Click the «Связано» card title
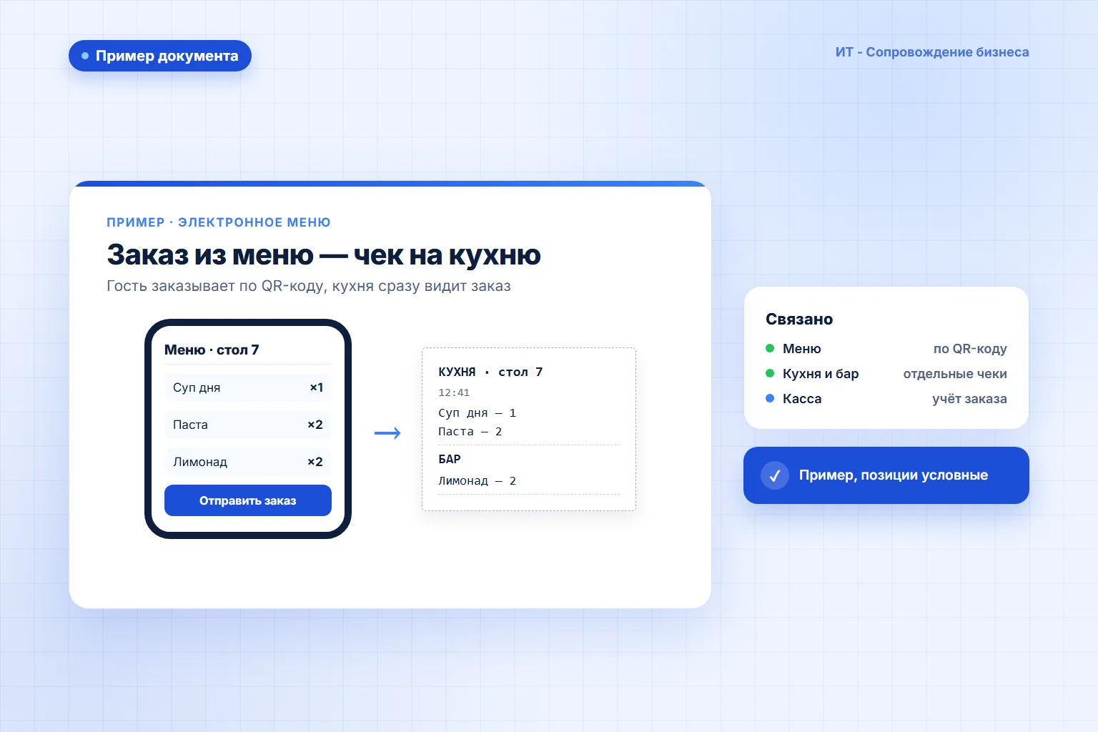This screenshot has width=1098, height=732. (x=799, y=320)
